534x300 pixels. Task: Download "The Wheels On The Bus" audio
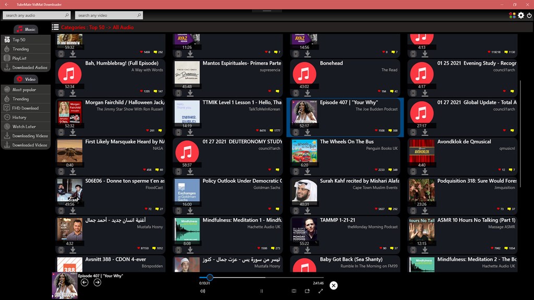pyautogui.click(x=308, y=171)
